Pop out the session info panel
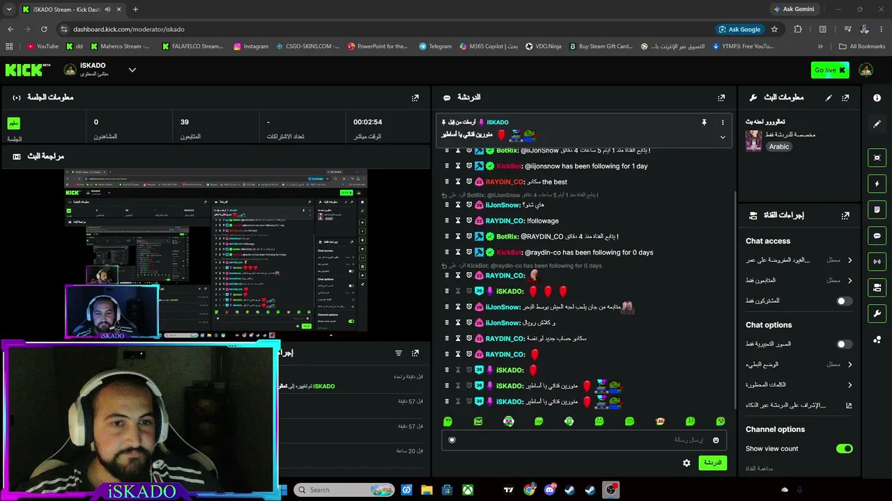The height and width of the screenshot is (501, 892). 415,98
